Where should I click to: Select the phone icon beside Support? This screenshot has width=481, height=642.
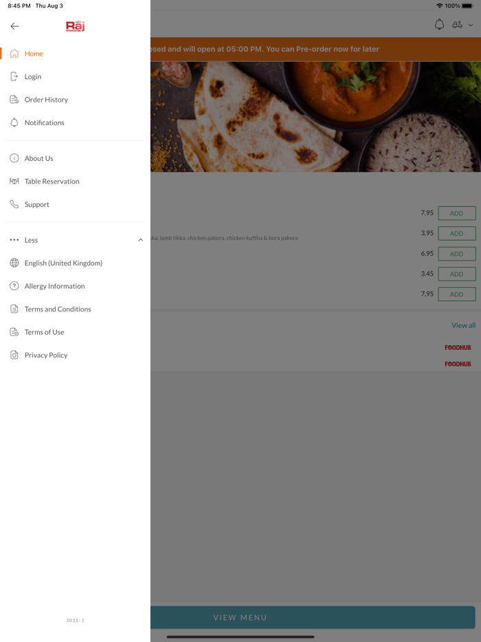click(x=14, y=204)
